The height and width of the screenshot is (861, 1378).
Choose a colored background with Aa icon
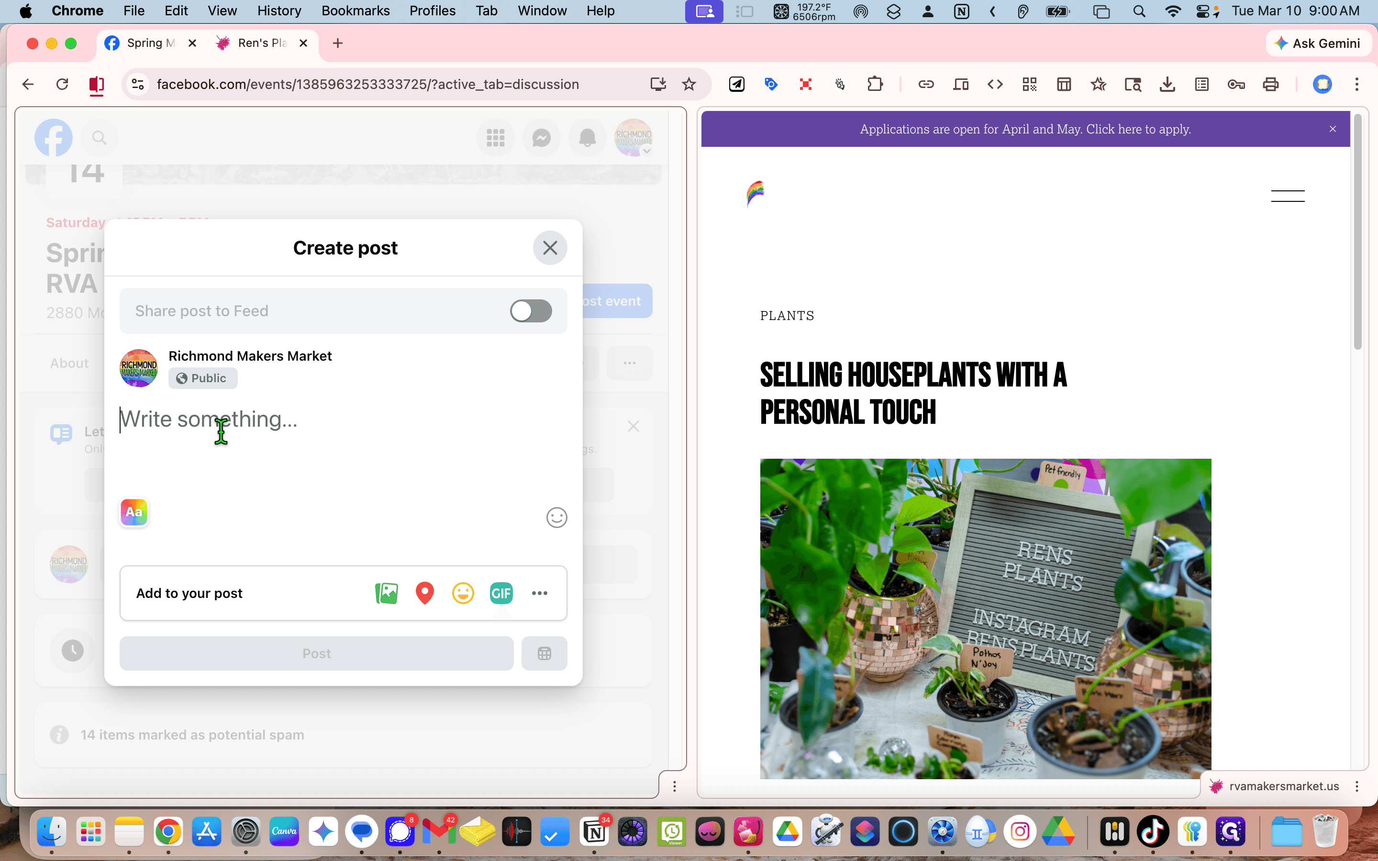click(134, 512)
